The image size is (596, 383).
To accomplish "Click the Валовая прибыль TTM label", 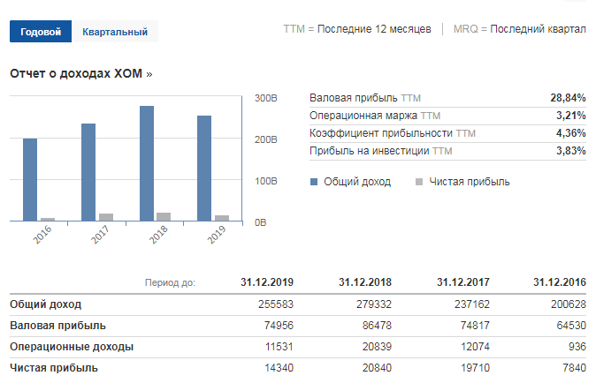I will point(365,98).
